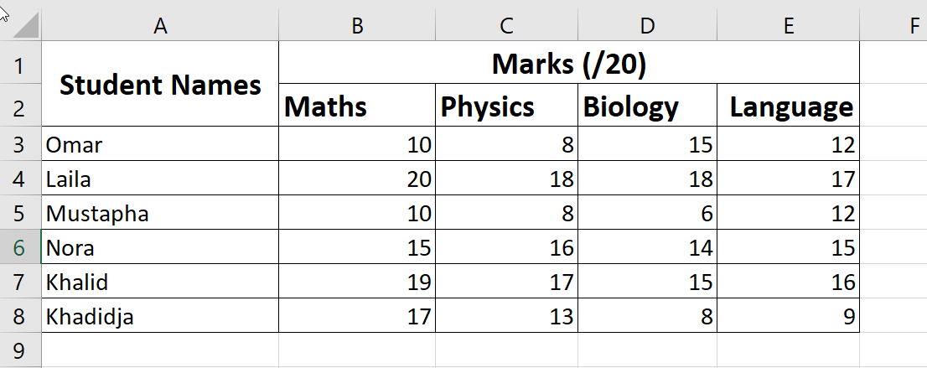Select column B header
Image resolution: width=927 pixels, height=368 pixels.
click(357, 27)
